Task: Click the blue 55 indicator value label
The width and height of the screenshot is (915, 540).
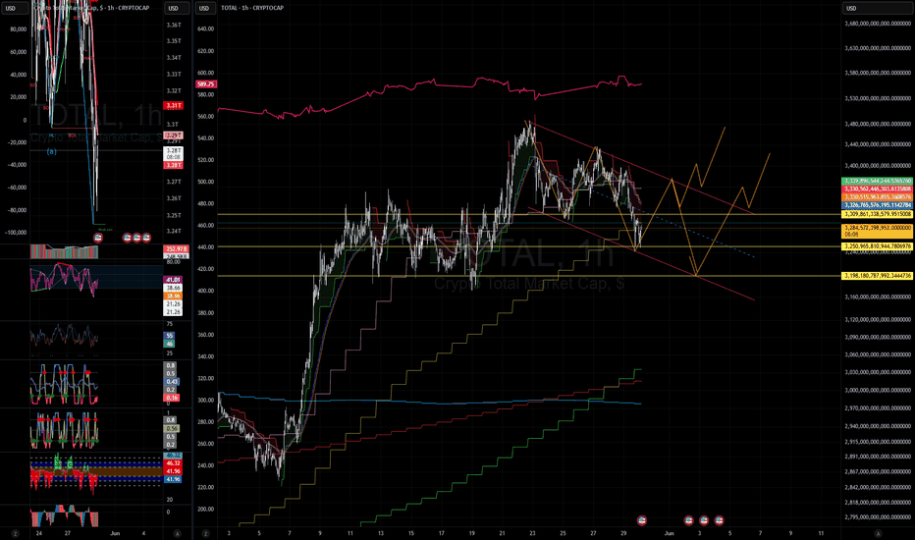Action: pos(169,336)
